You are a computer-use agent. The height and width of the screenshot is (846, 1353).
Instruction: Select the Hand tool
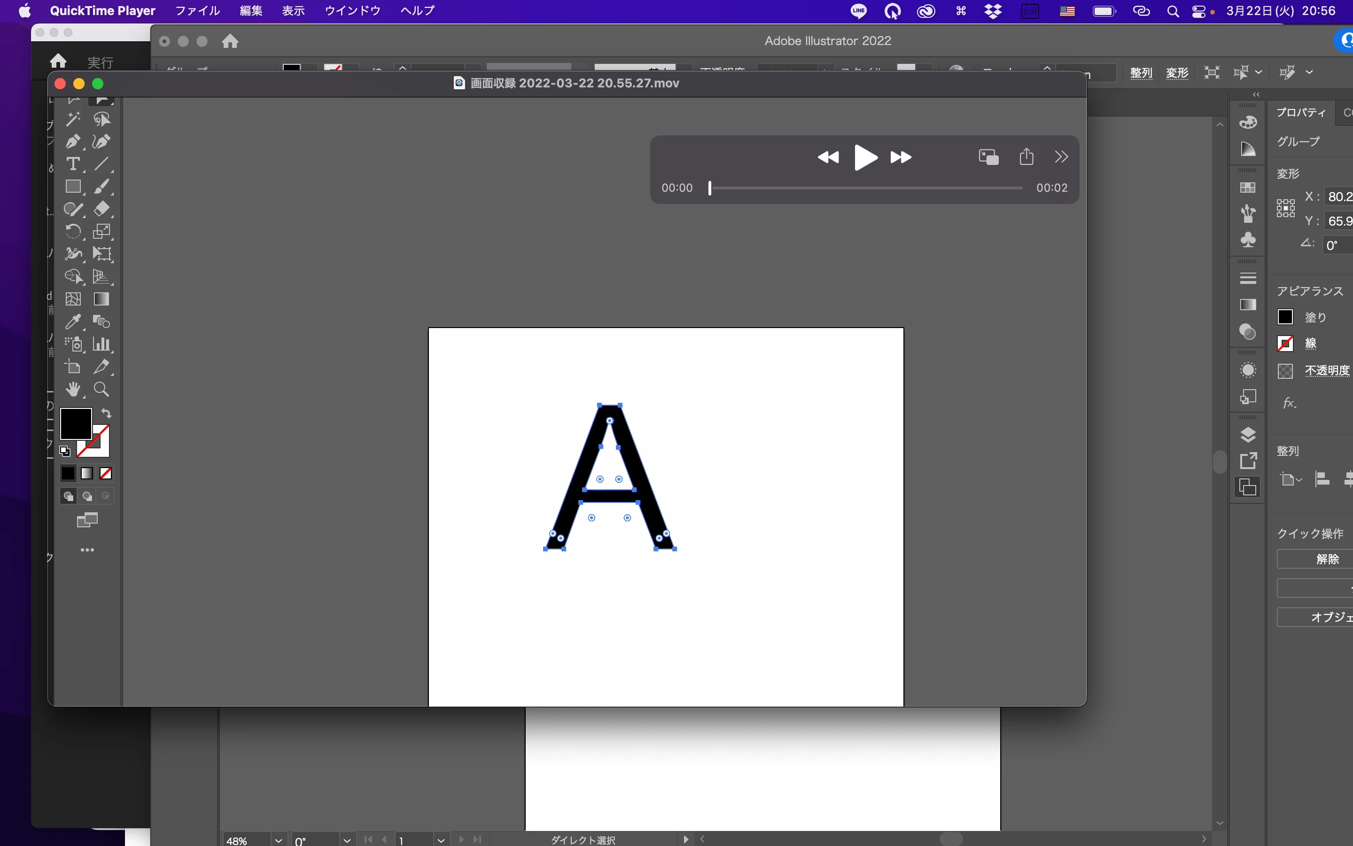click(x=72, y=390)
